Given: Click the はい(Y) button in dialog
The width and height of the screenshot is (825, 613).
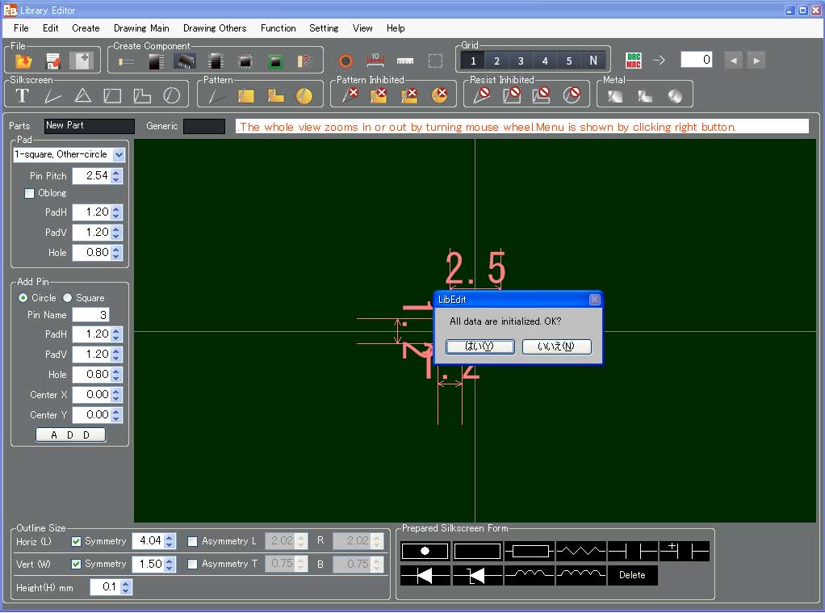Looking at the screenshot, I should (480, 346).
